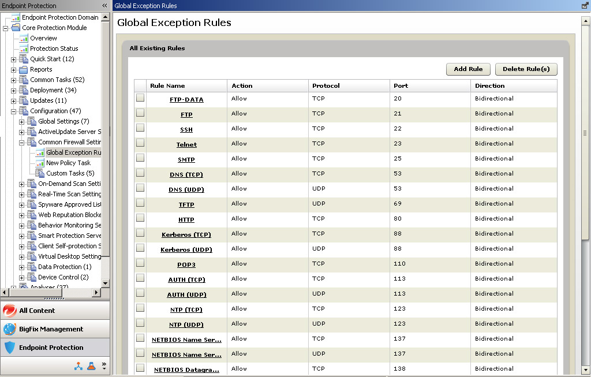
Task: Click the Reports folder icon
Action: tap(24, 69)
